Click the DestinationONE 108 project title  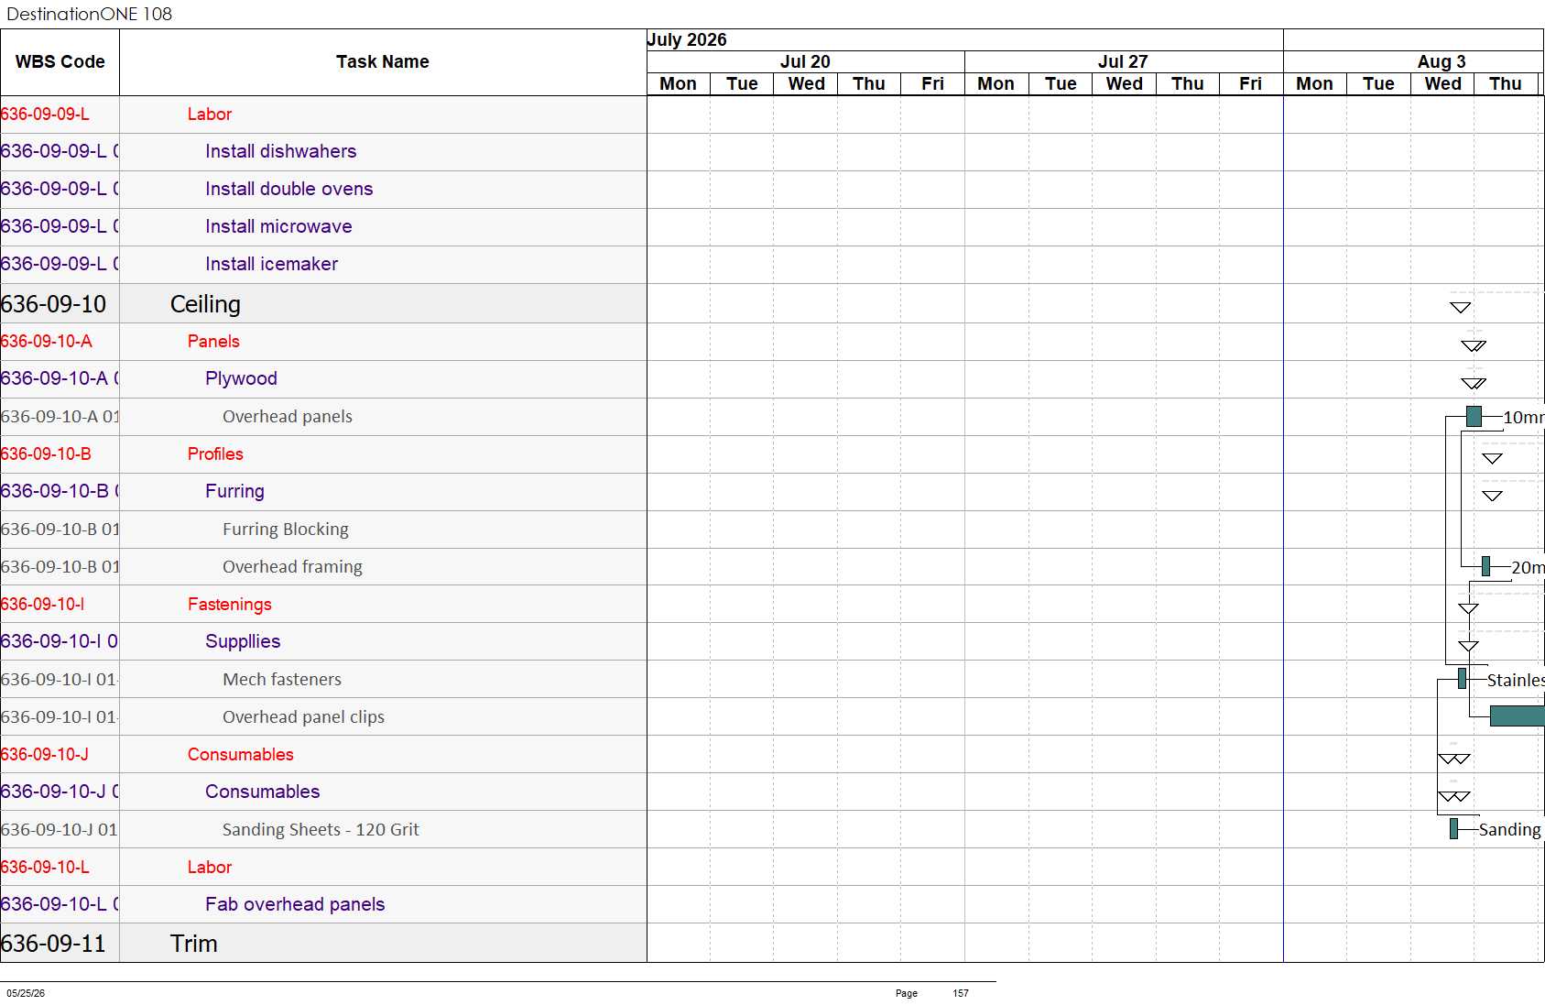[89, 14]
